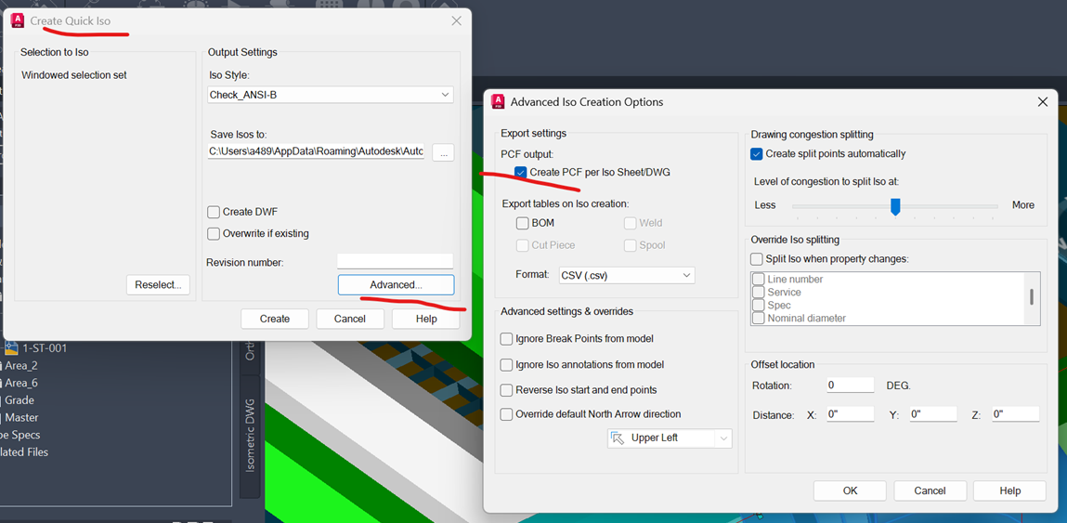
Task: Open Advanced options button in Create Quick Iso
Action: point(396,284)
